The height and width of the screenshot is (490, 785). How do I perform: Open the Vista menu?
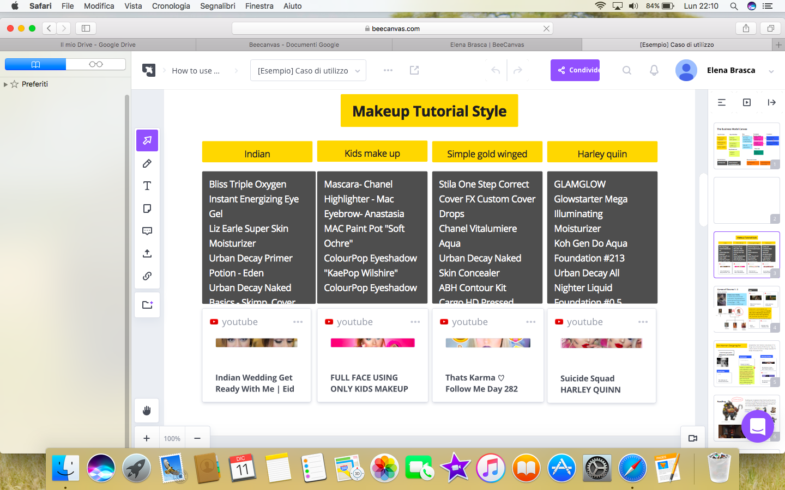point(133,6)
